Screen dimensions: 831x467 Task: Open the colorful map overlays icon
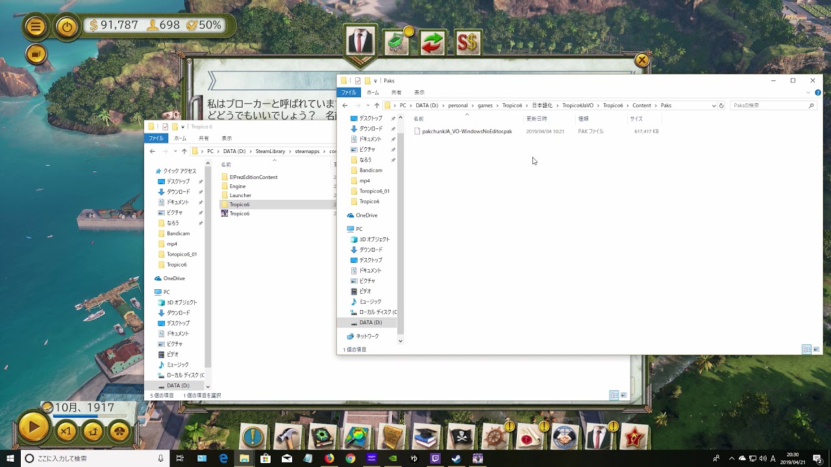click(x=357, y=437)
